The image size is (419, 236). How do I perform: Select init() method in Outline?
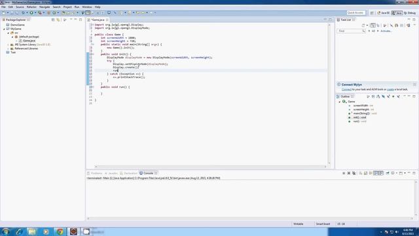pyautogui.click(x=357, y=117)
